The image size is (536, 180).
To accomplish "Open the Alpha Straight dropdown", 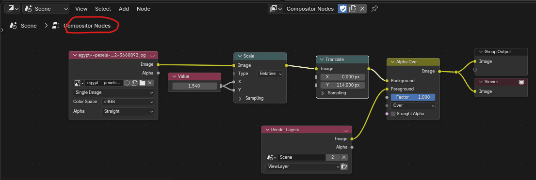I will [x=128, y=111].
